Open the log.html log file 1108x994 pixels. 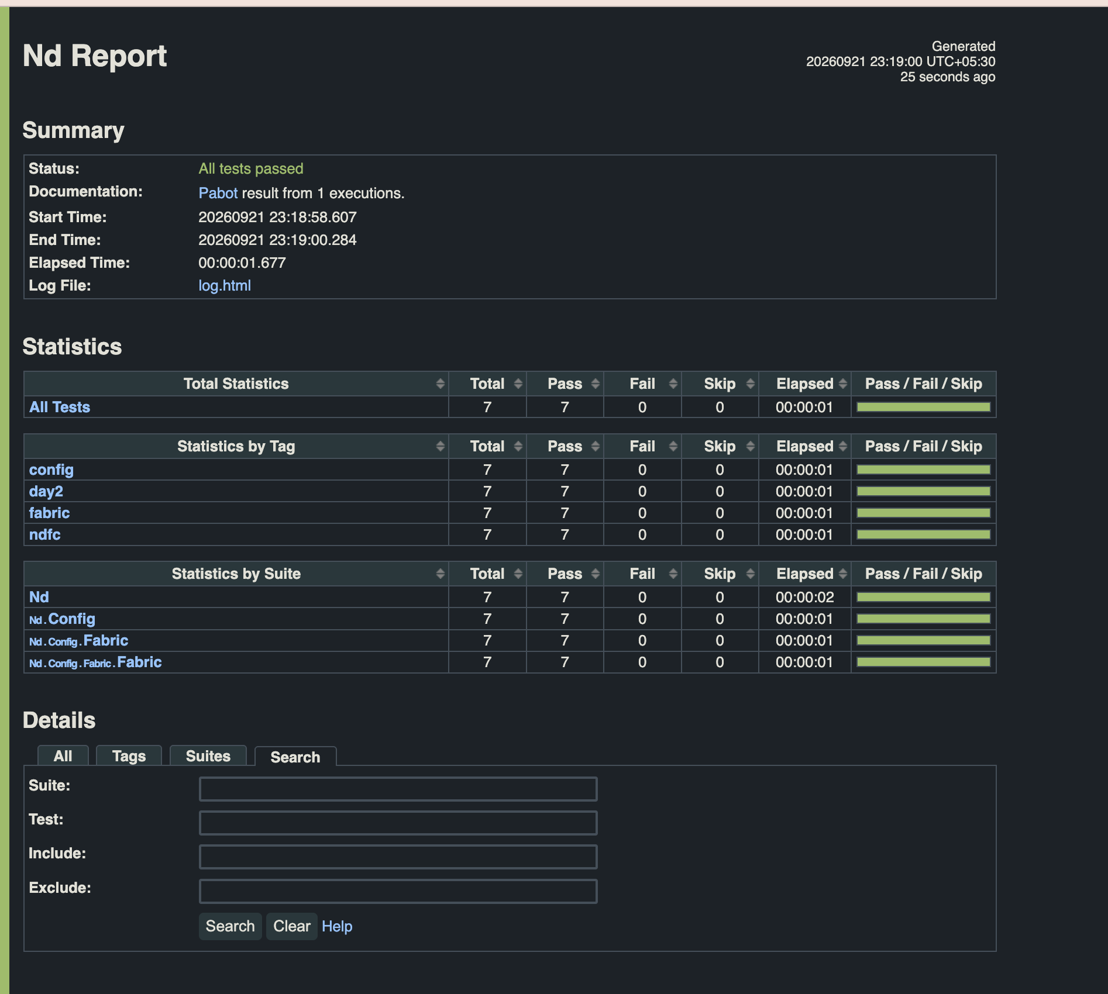(225, 285)
